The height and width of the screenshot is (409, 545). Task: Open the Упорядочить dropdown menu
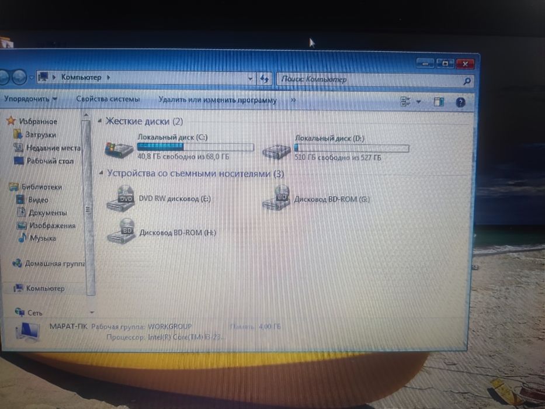[30, 99]
